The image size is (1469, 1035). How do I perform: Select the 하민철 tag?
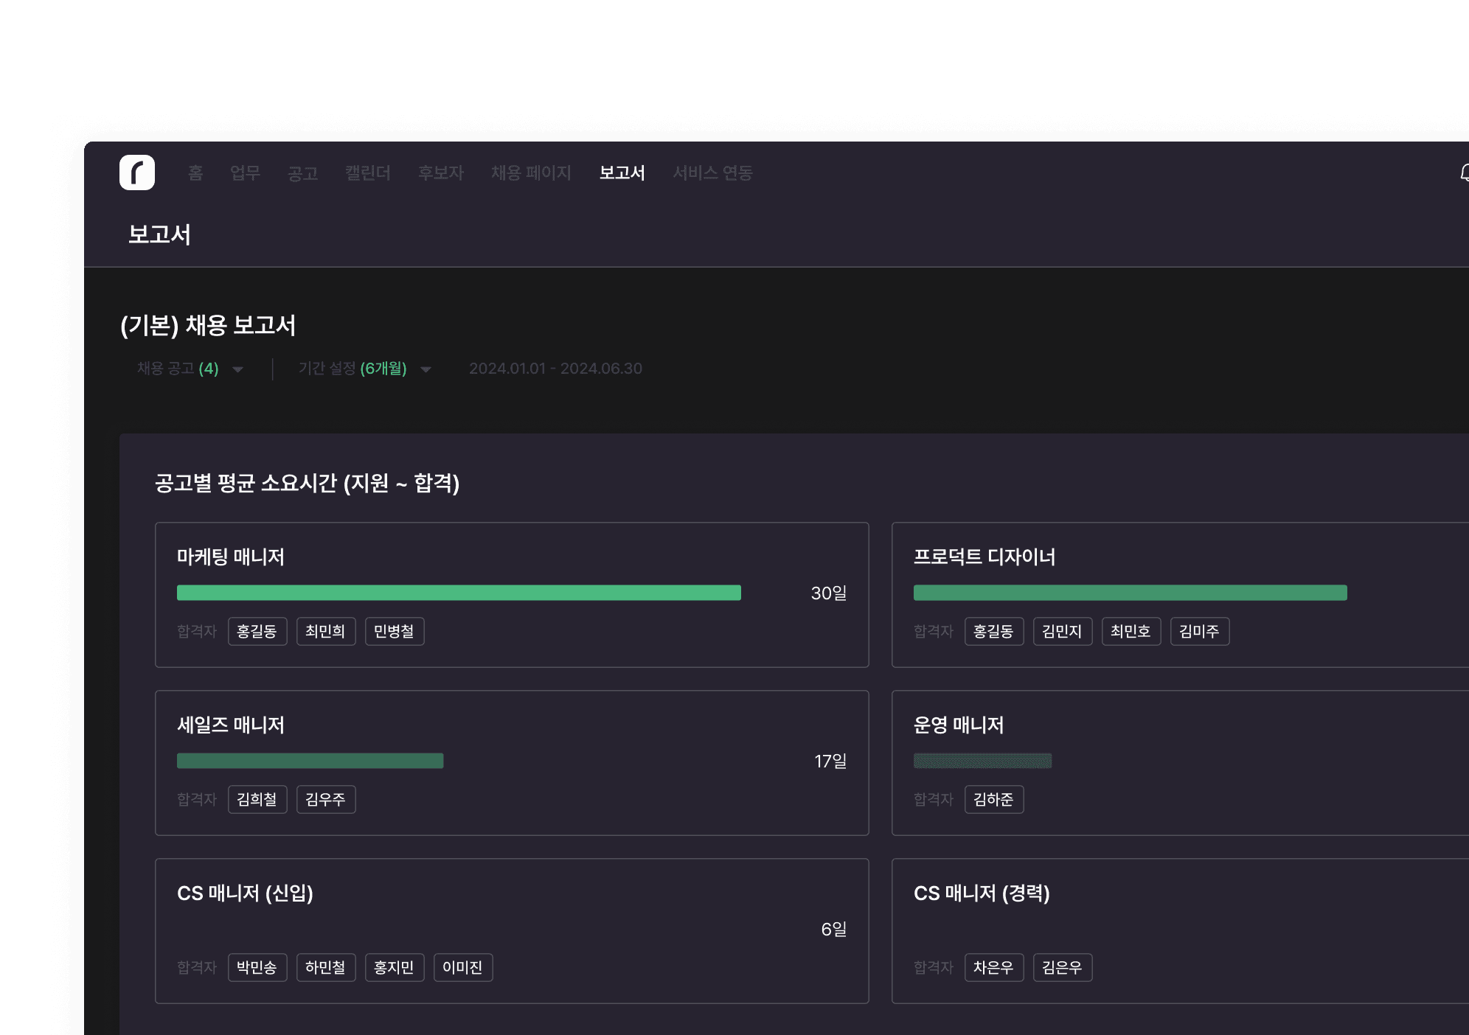326,967
